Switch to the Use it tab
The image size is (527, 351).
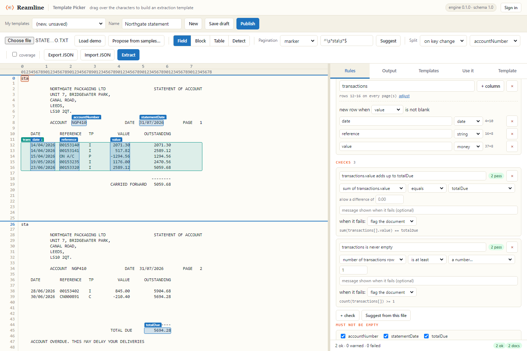pos(468,71)
